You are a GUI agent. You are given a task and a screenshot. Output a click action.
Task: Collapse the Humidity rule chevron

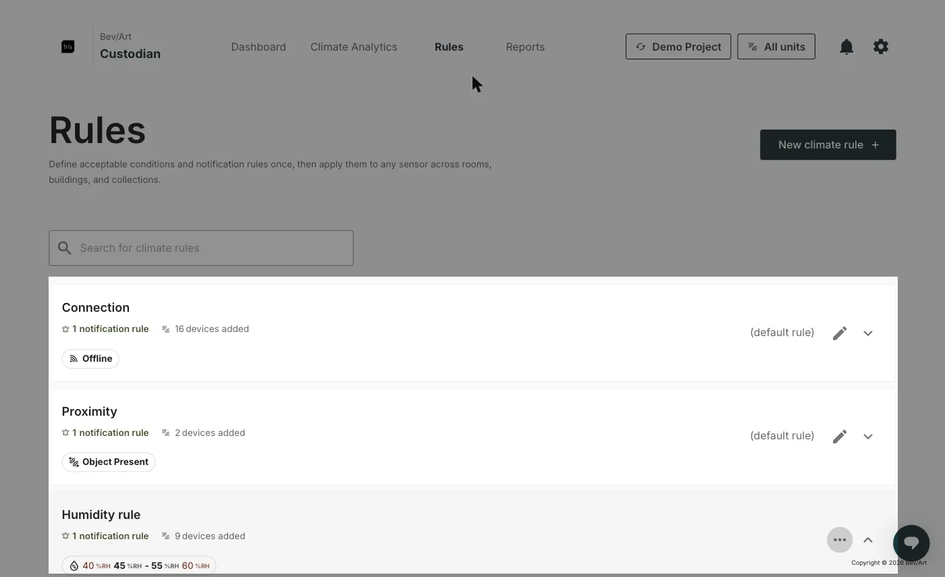pyautogui.click(x=867, y=540)
